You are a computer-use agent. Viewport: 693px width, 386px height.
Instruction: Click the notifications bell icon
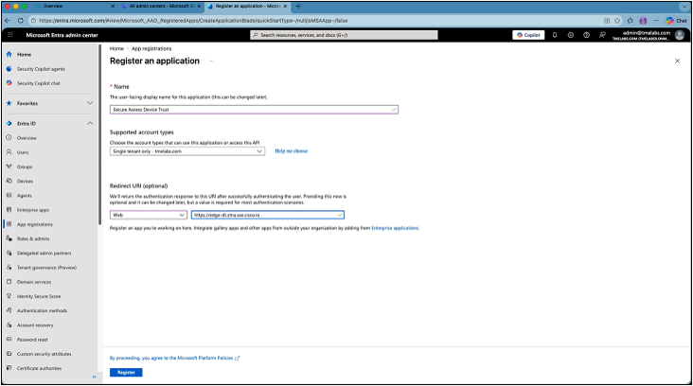point(555,35)
